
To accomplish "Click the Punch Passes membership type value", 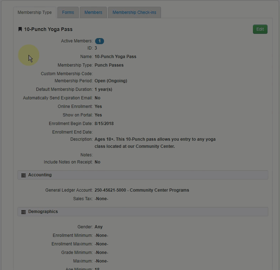I will click(x=109, y=65).
